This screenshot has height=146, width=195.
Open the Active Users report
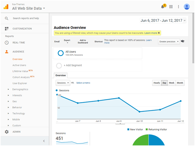coord(19,65)
